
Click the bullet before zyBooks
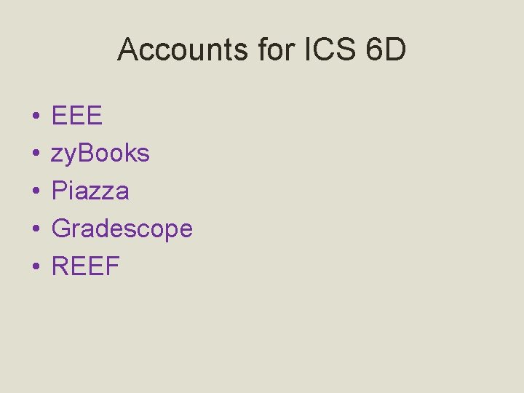click(x=36, y=153)
